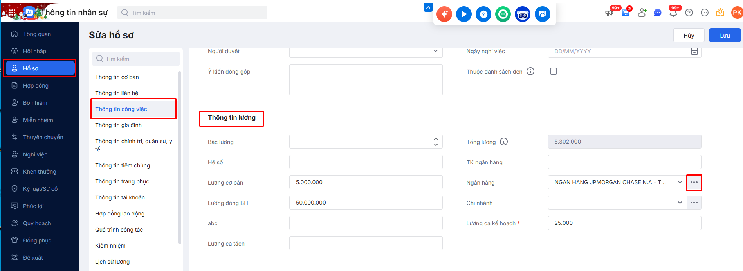Click the Ý kiến đóng góp text area
743x271 pixels.
[366, 80]
